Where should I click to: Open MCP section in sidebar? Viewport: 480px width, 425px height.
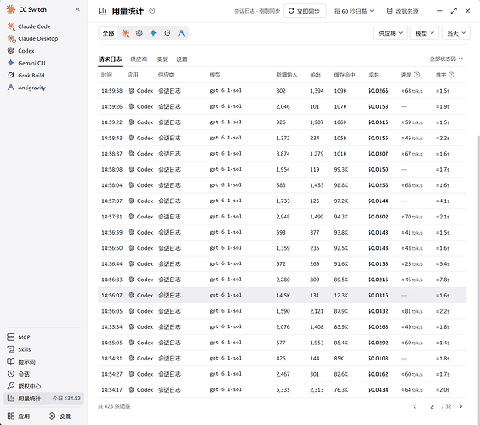coord(19,337)
